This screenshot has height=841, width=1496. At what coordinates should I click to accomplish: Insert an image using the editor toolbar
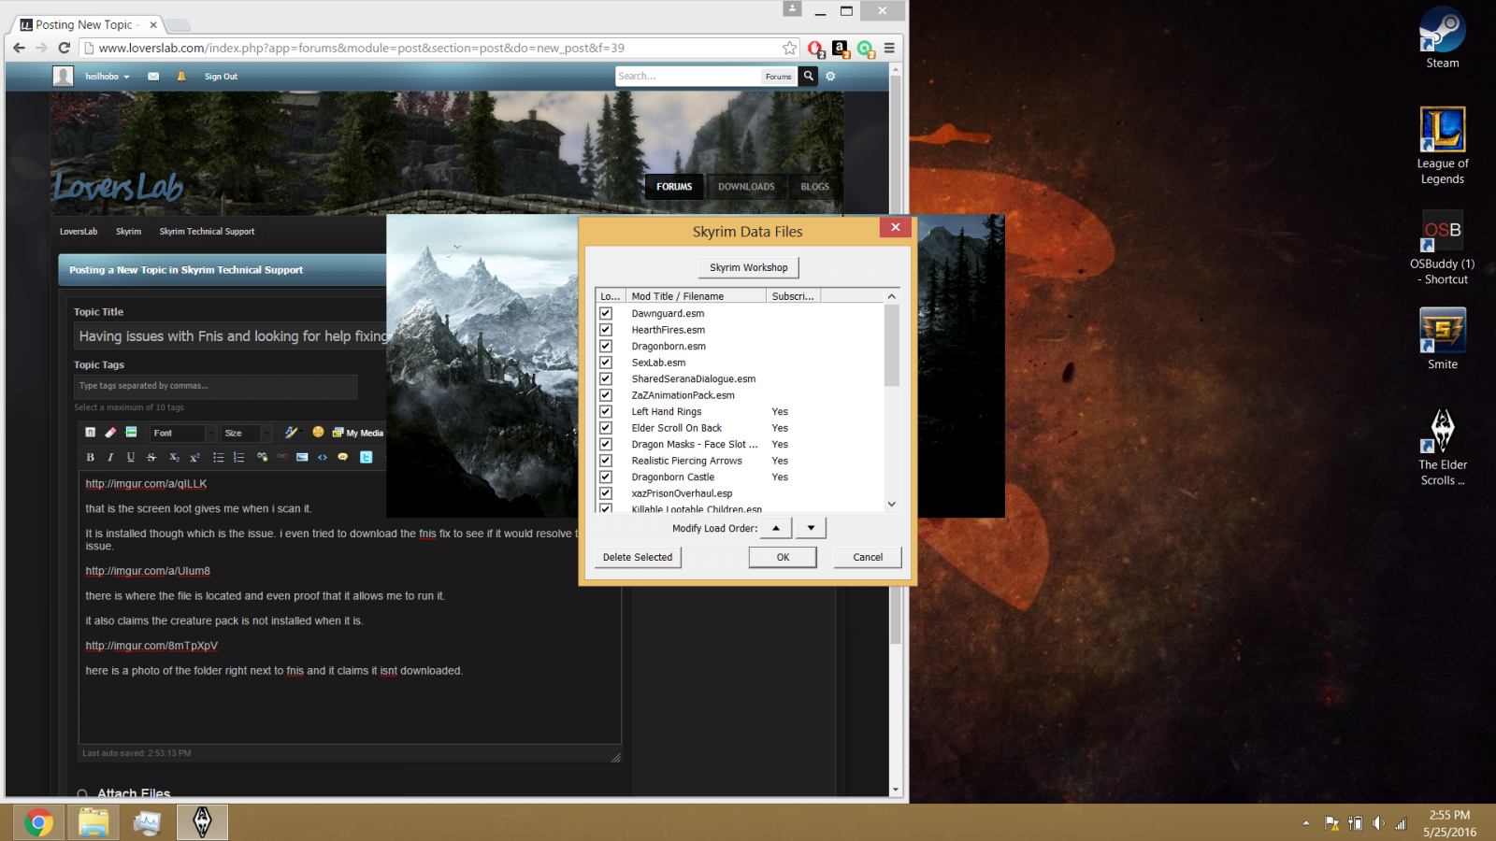coord(302,457)
